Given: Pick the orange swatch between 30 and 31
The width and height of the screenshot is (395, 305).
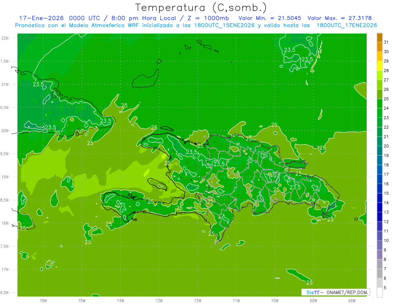Looking at the screenshot, I should pos(380,47).
